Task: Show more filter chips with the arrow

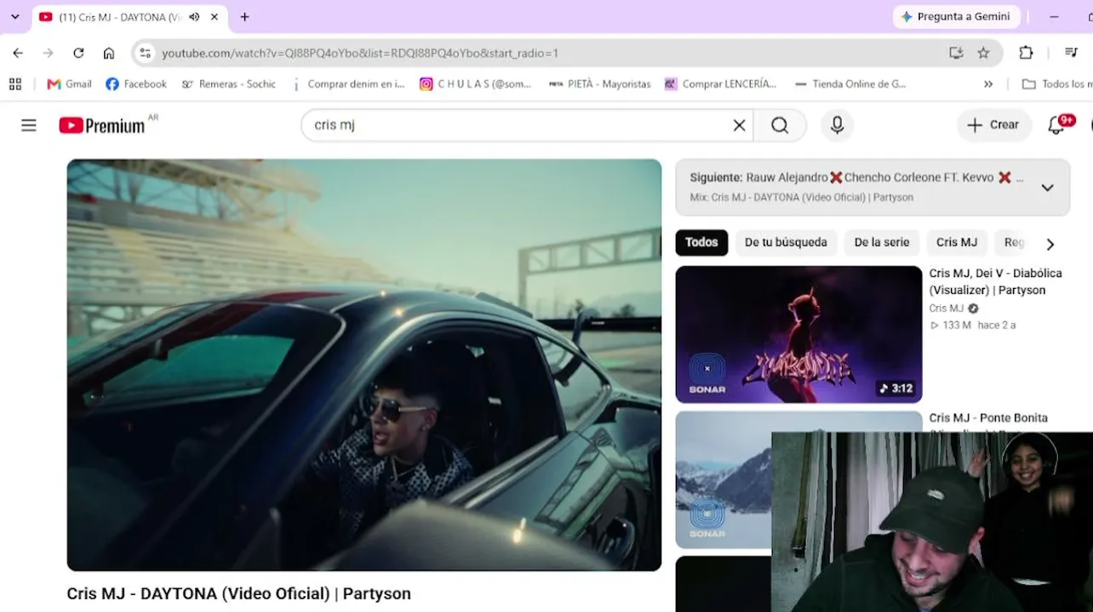Action: click(1050, 244)
